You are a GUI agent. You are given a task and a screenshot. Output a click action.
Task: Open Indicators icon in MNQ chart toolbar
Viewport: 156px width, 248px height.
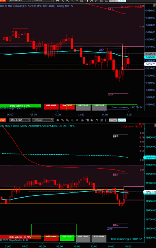coord(97,120)
